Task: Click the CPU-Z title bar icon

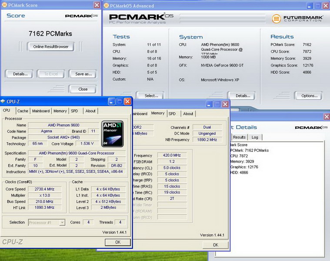Action: [3, 101]
